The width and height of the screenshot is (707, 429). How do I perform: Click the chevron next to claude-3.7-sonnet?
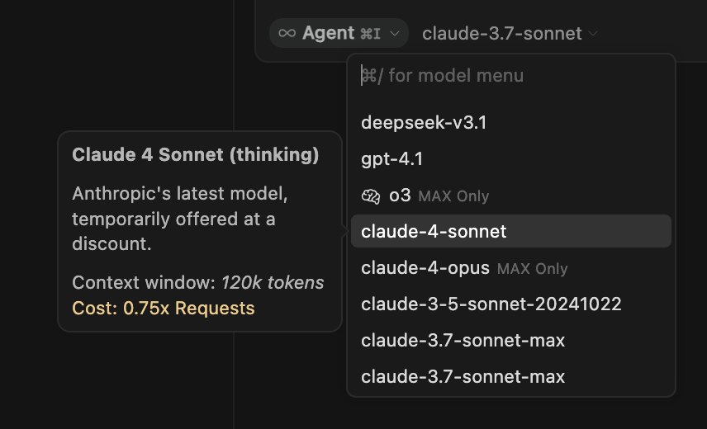coord(593,34)
